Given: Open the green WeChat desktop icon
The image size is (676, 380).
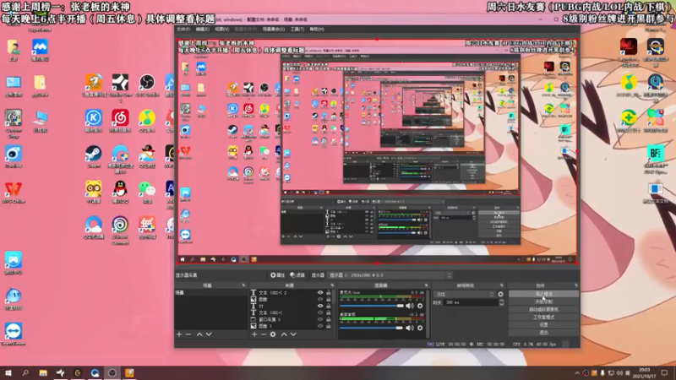Looking at the screenshot, I should 147,193.
